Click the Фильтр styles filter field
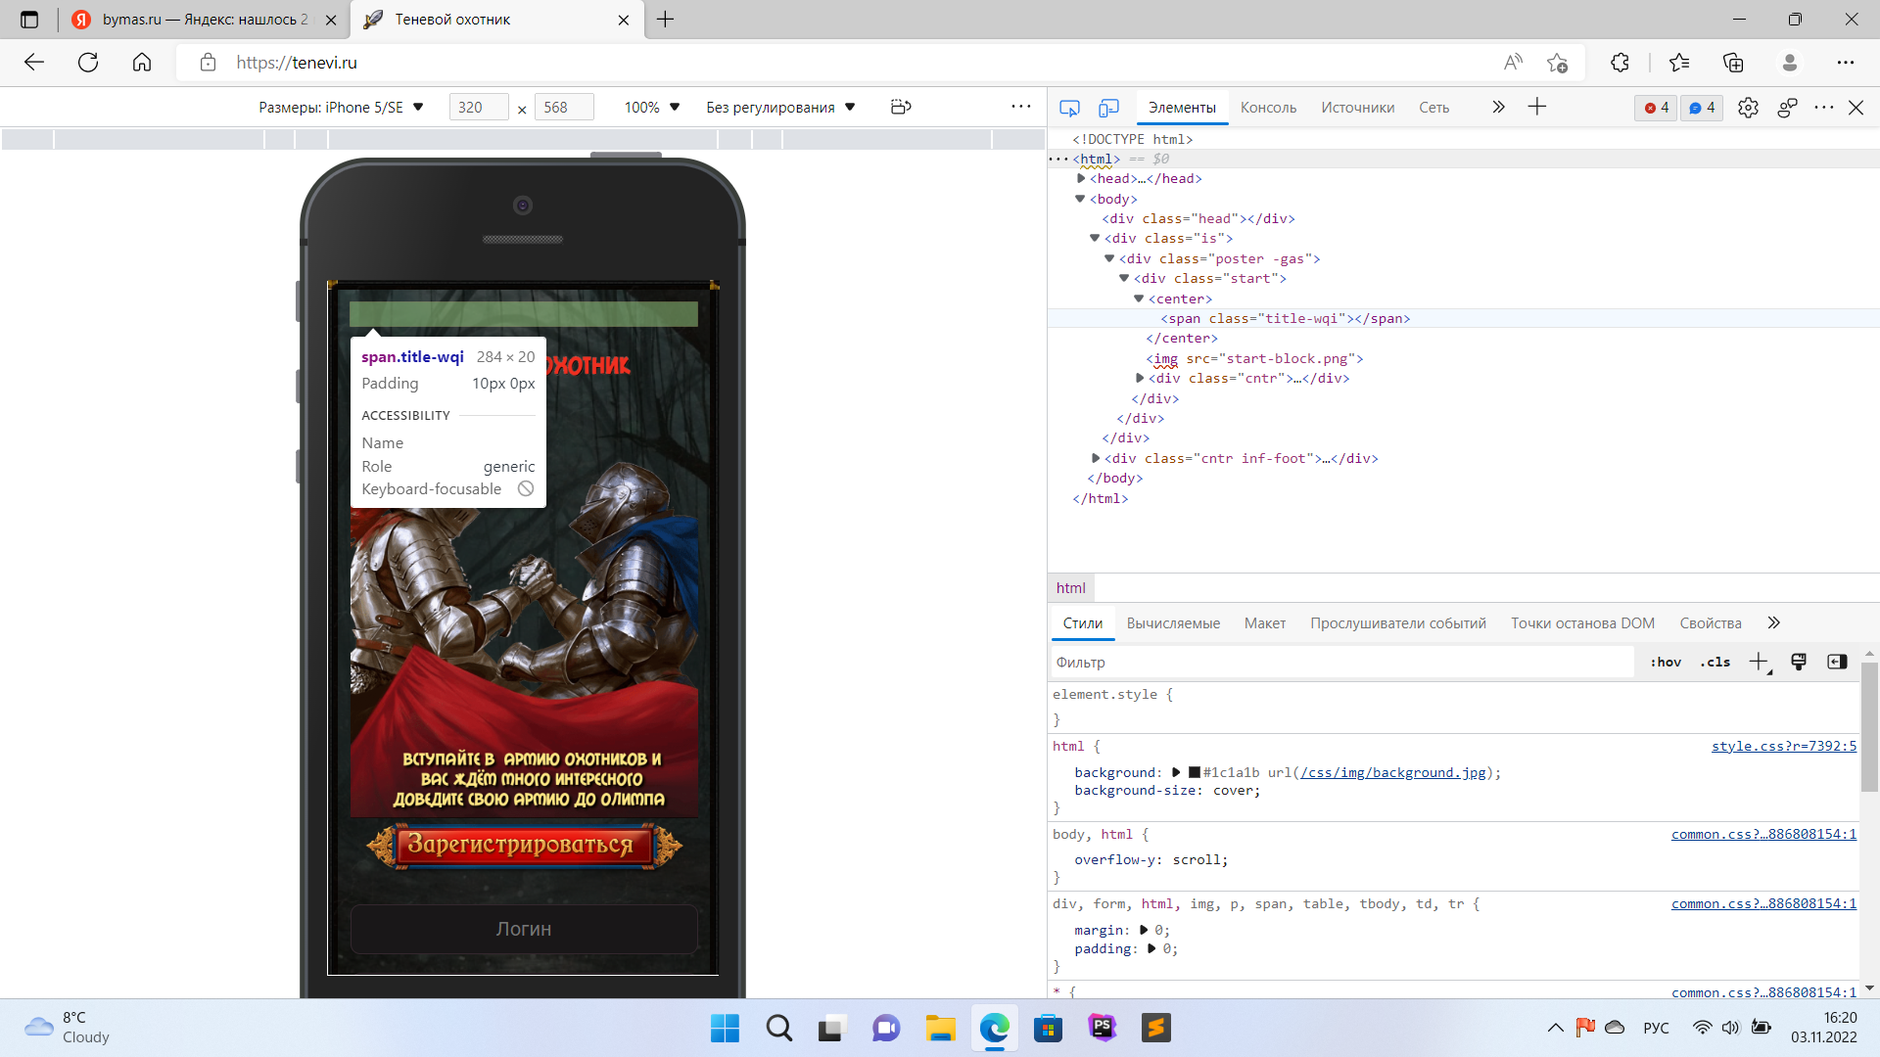1880x1057 pixels. pyautogui.click(x=1341, y=663)
